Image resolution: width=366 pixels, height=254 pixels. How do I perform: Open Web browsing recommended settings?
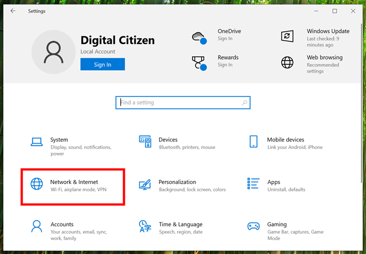(x=312, y=64)
